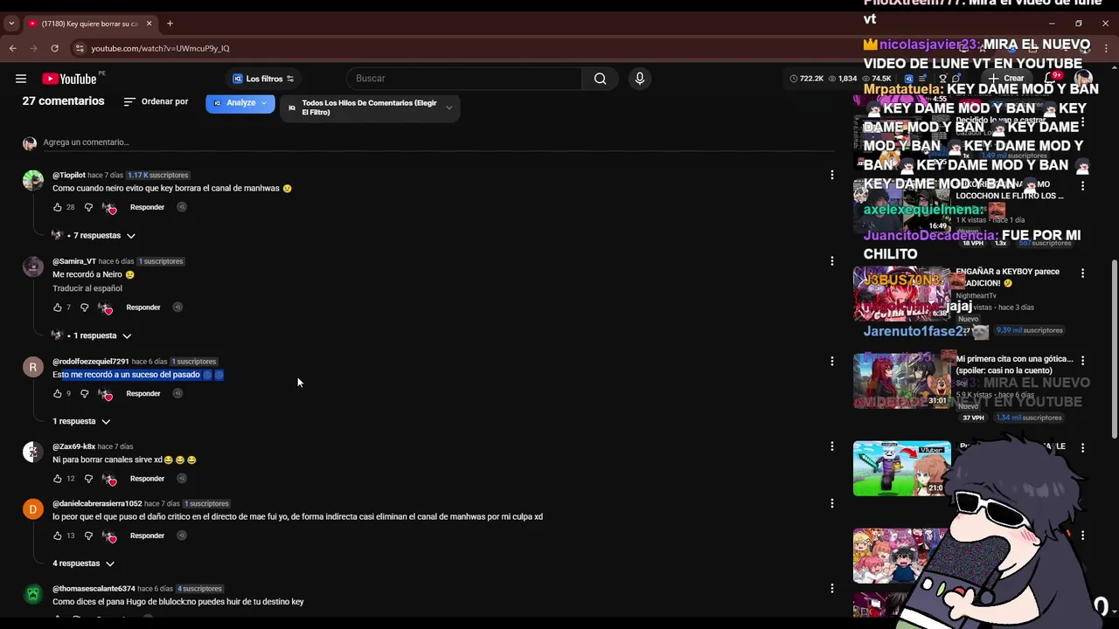Viewport: 1119px width, 629px height.
Task: Open @Samira_VT channel name link
Action: click(x=74, y=261)
